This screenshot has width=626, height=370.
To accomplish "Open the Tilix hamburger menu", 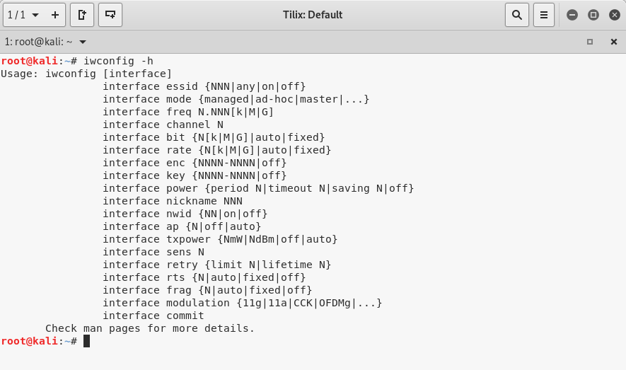I will click(543, 15).
